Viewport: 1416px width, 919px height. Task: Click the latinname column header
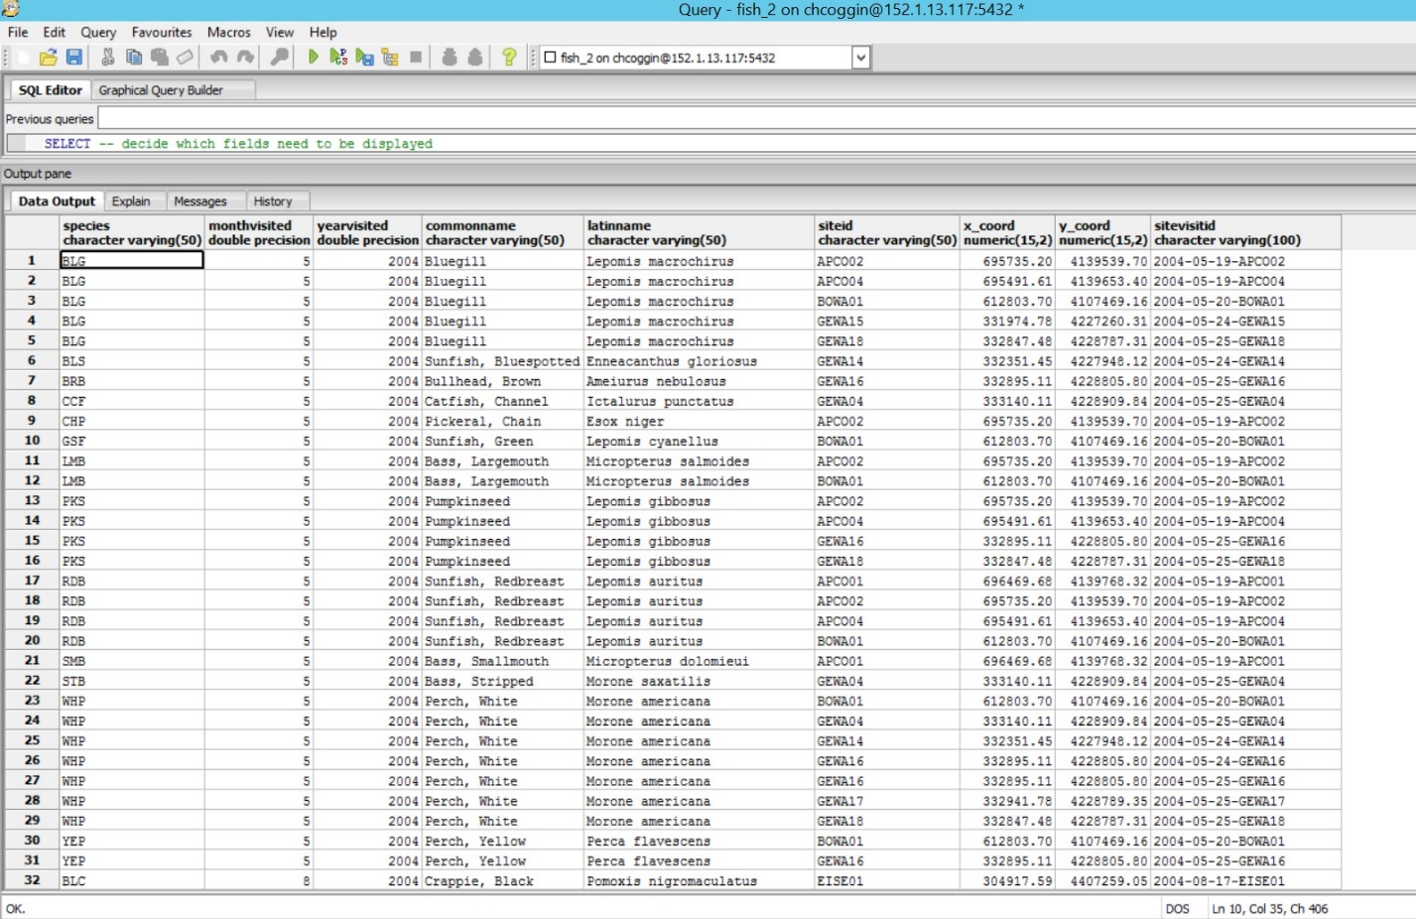coord(698,232)
